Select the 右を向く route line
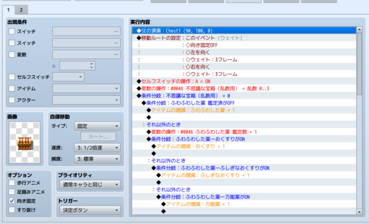 click(244, 67)
